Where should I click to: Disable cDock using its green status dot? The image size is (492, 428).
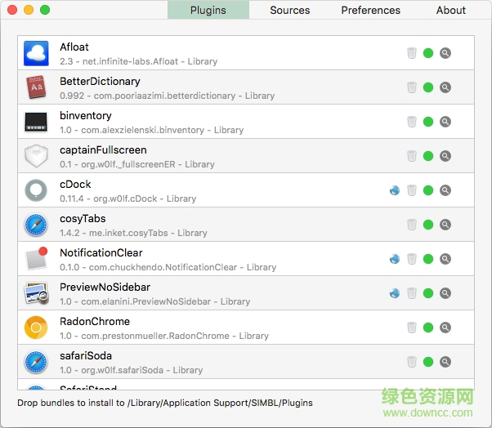(428, 190)
